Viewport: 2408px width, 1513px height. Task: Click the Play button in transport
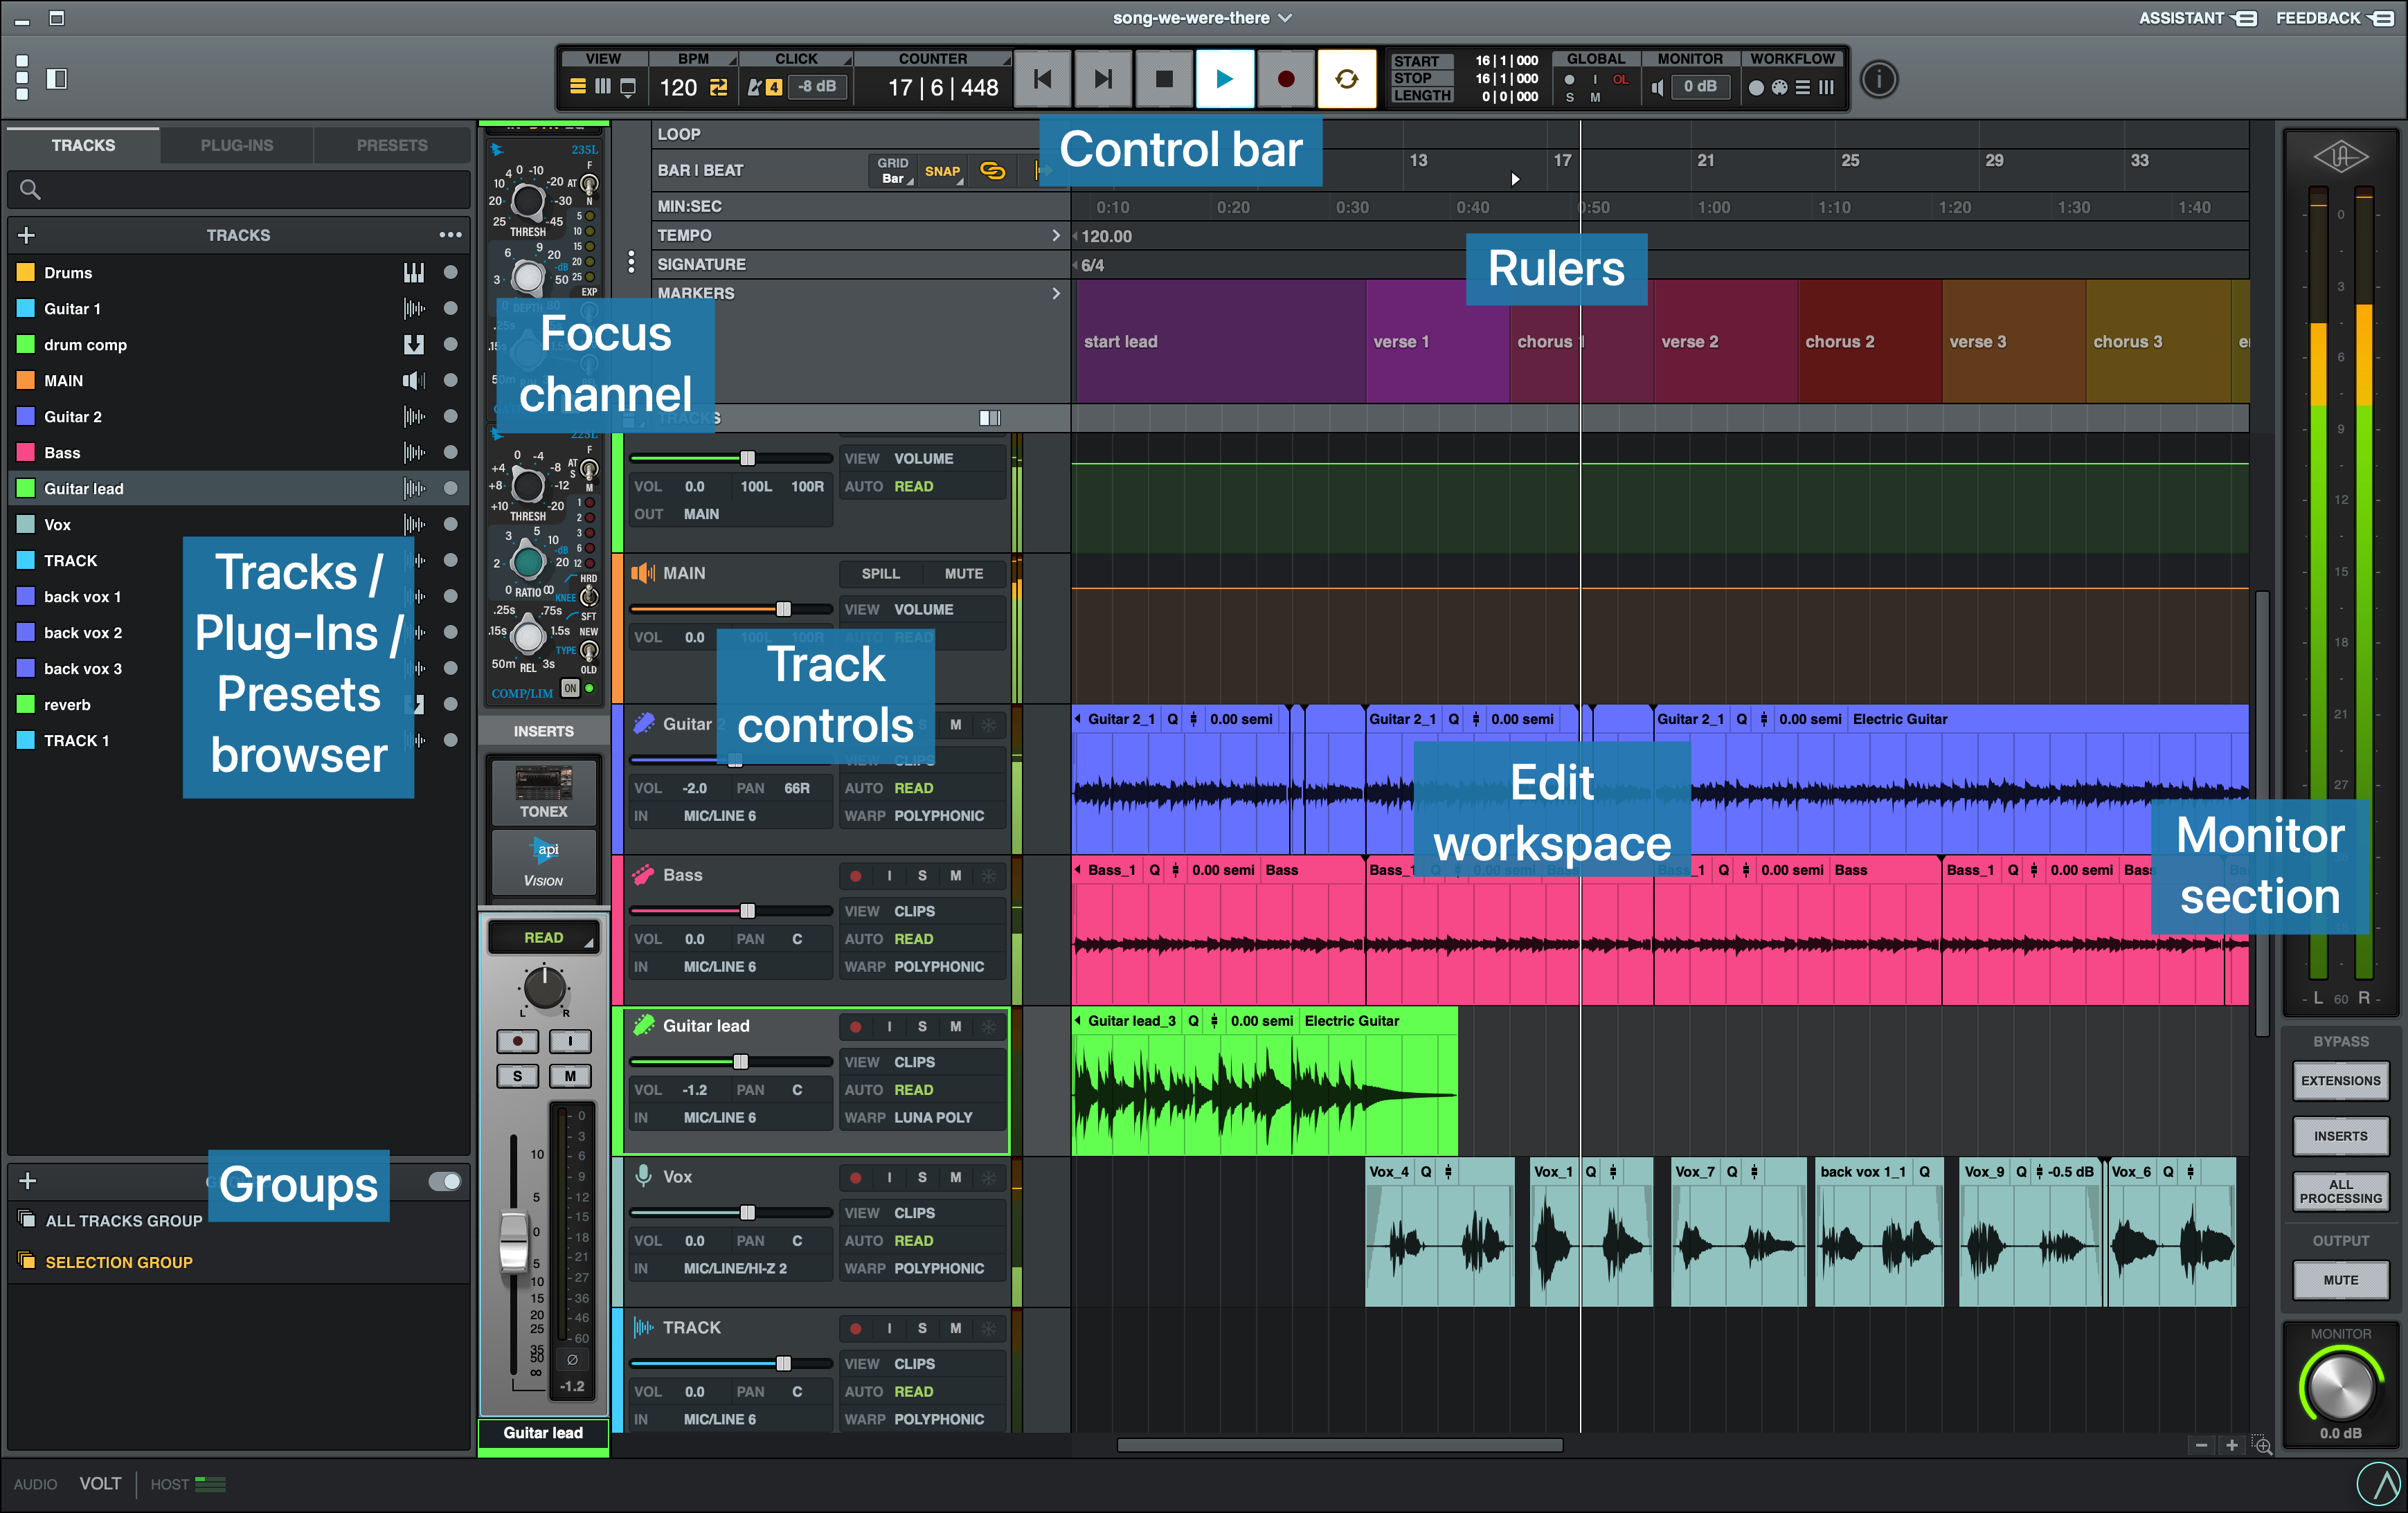1224,80
